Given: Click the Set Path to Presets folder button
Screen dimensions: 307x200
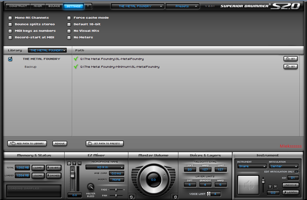Looking at the screenshot, I should tap(105, 143).
